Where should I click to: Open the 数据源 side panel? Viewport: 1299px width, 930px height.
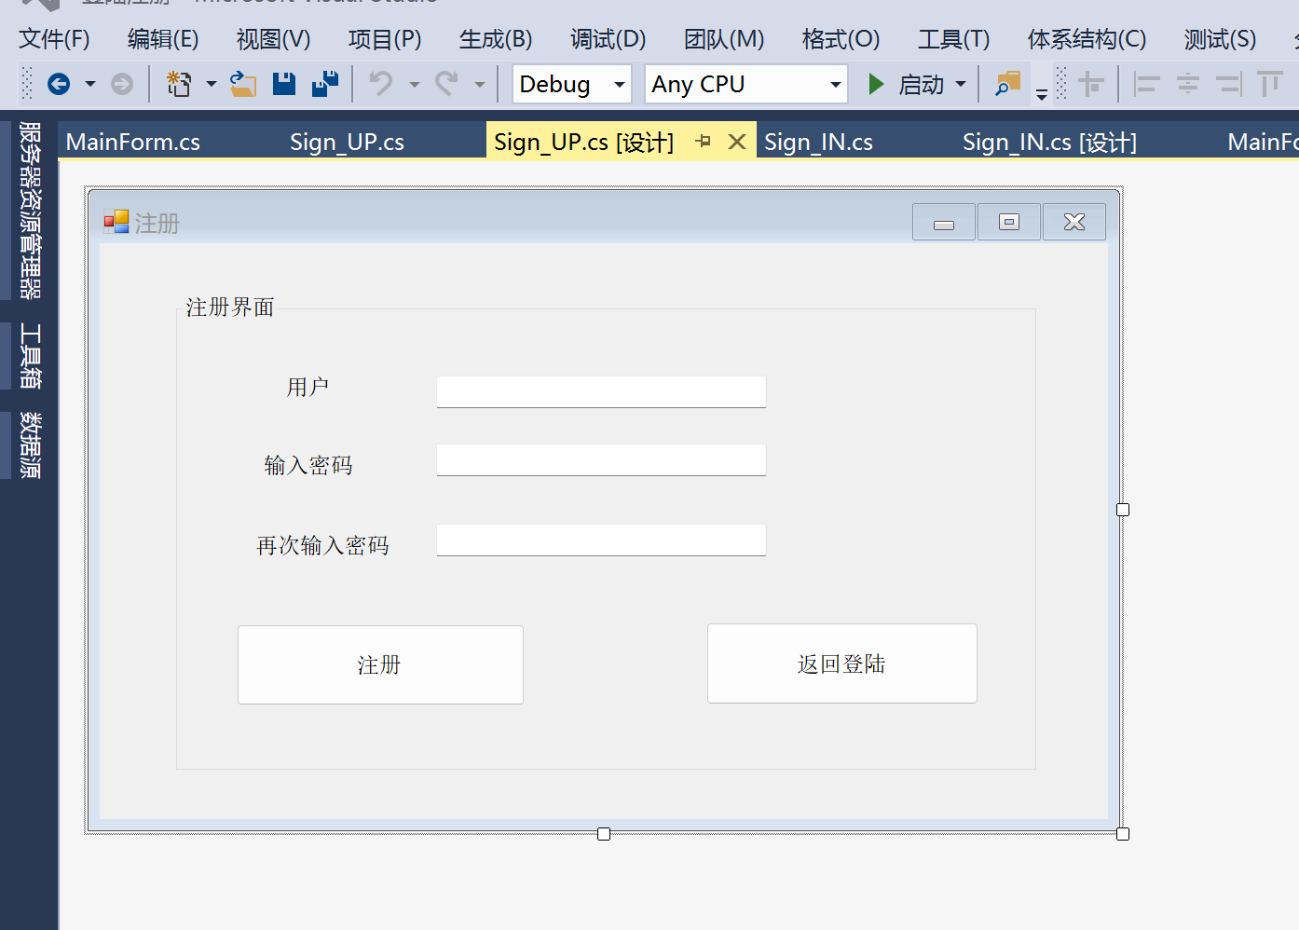30,445
